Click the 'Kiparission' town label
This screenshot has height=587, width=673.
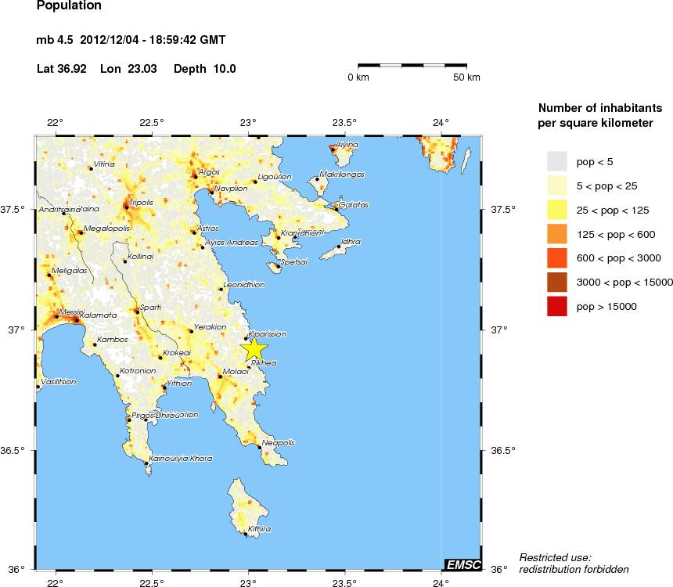click(x=268, y=333)
